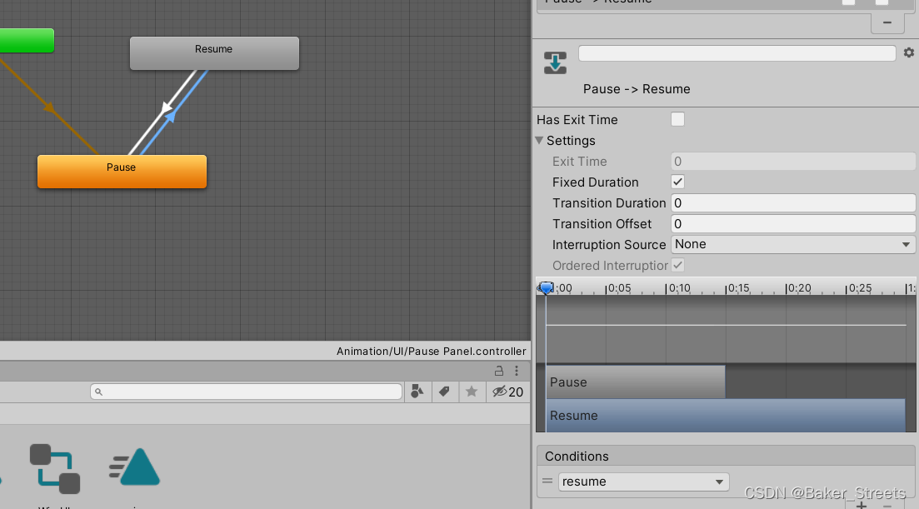Select the Resume state node
The width and height of the screenshot is (919, 509).
214,53
